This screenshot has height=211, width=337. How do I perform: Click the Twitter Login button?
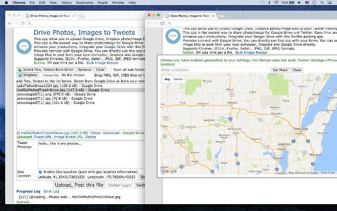click(120, 185)
